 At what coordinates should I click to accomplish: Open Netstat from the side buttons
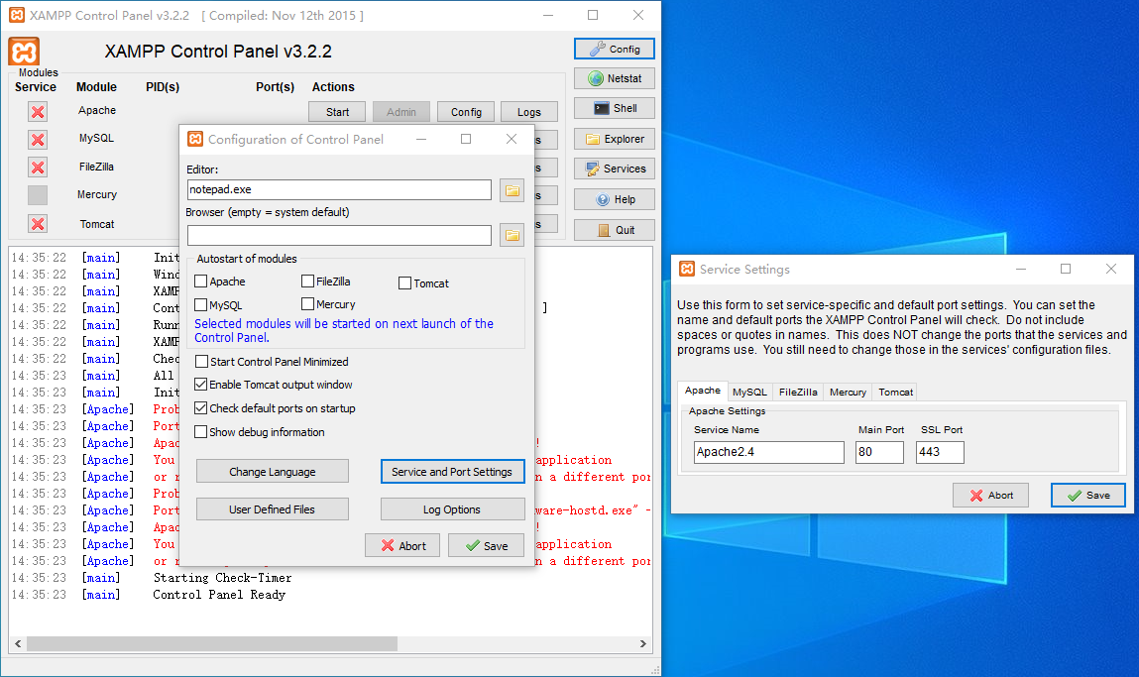[x=614, y=78]
